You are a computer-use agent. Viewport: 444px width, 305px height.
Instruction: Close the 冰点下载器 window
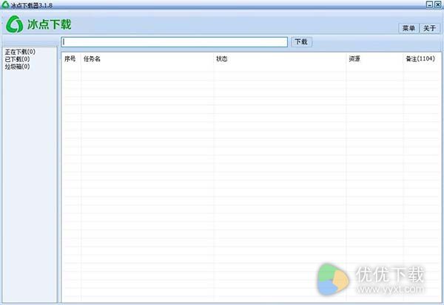pyautogui.click(x=438, y=4)
